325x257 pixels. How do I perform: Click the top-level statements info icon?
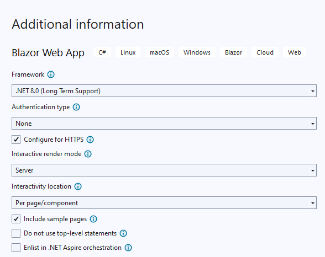[123, 233]
